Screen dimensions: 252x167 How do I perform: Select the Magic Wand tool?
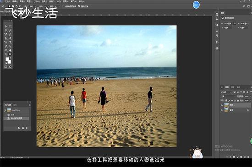[x=10, y=30]
